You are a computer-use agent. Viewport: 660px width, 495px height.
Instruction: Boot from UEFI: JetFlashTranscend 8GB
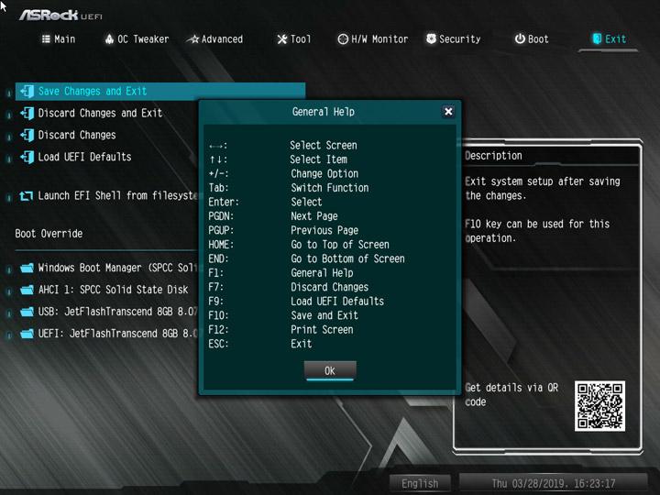click(x=118, y=334)
